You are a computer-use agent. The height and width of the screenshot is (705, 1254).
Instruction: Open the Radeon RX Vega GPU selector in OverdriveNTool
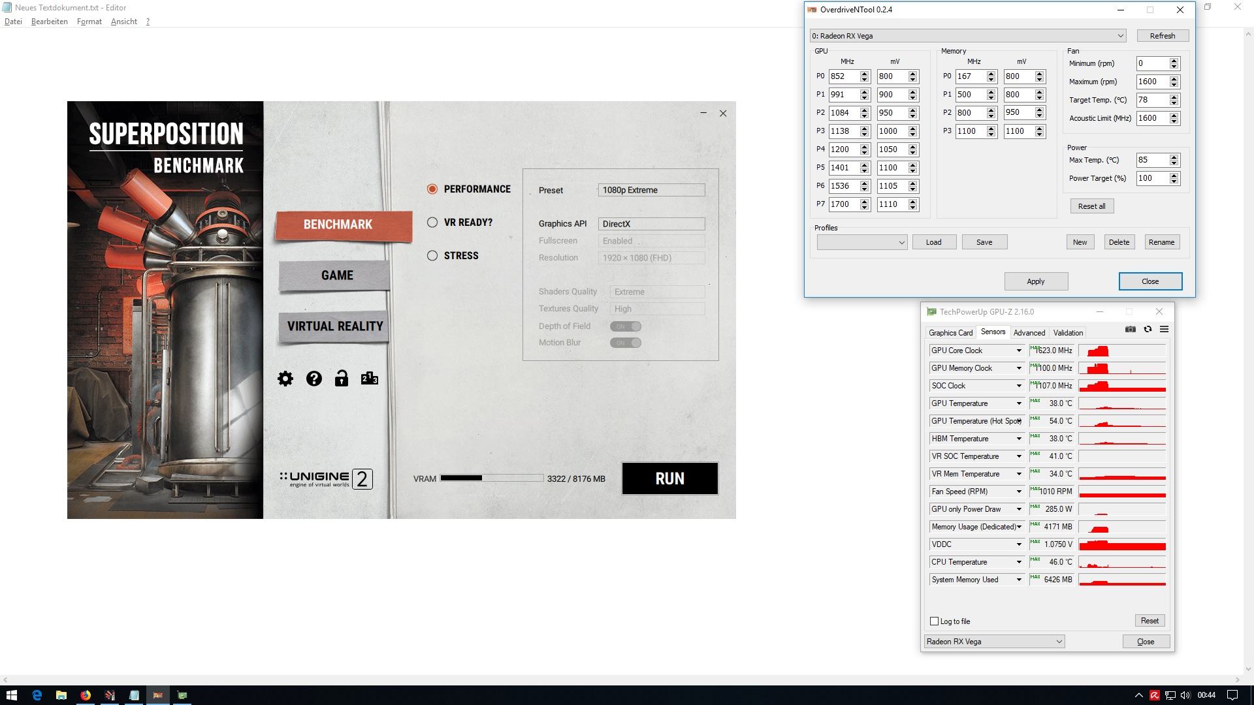967,36
